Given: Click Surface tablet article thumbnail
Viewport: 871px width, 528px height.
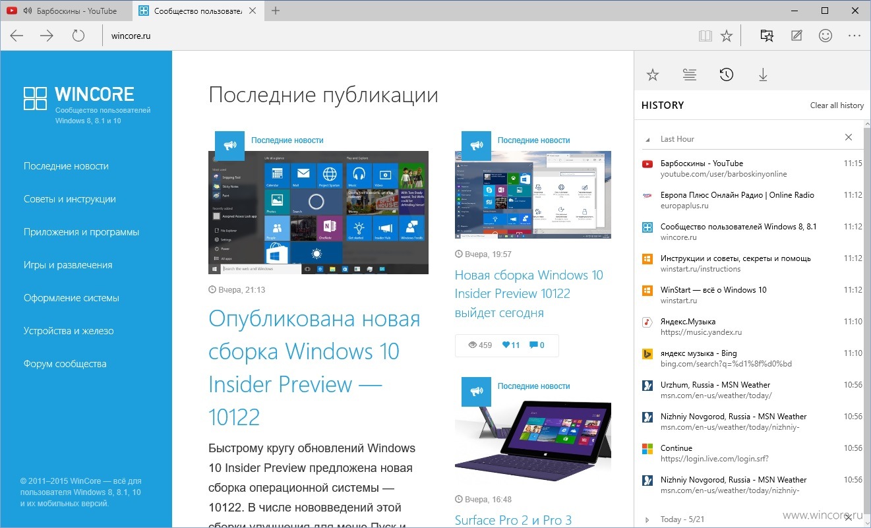Looking at the screenshot, I should point(533,441).
